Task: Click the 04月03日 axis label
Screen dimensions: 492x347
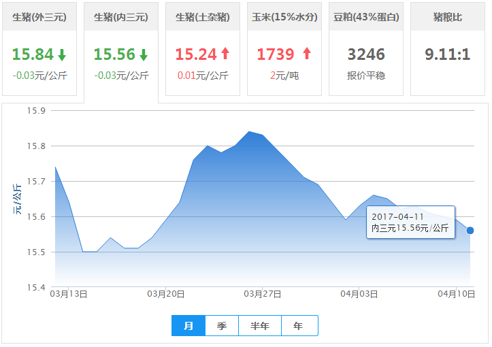Action: 359,294
